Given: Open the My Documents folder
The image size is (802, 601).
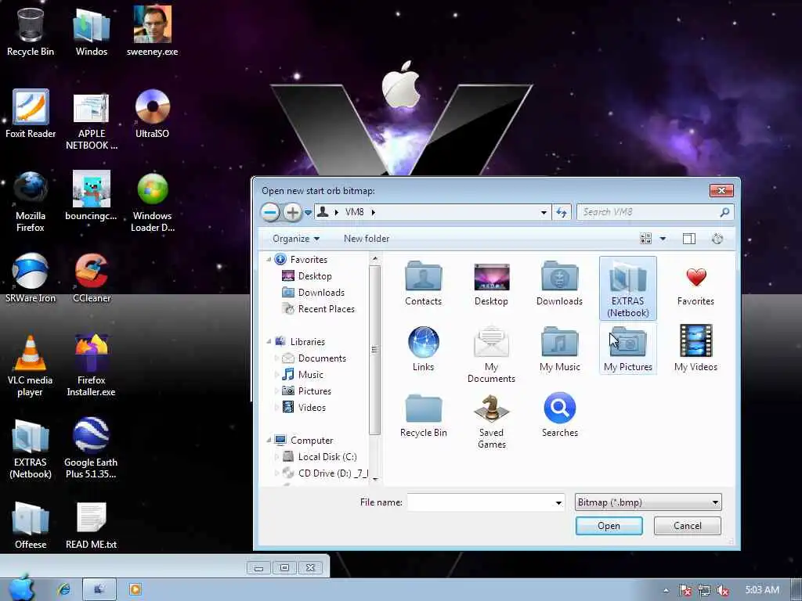Looking at the screenshot, I should point(491,354).
